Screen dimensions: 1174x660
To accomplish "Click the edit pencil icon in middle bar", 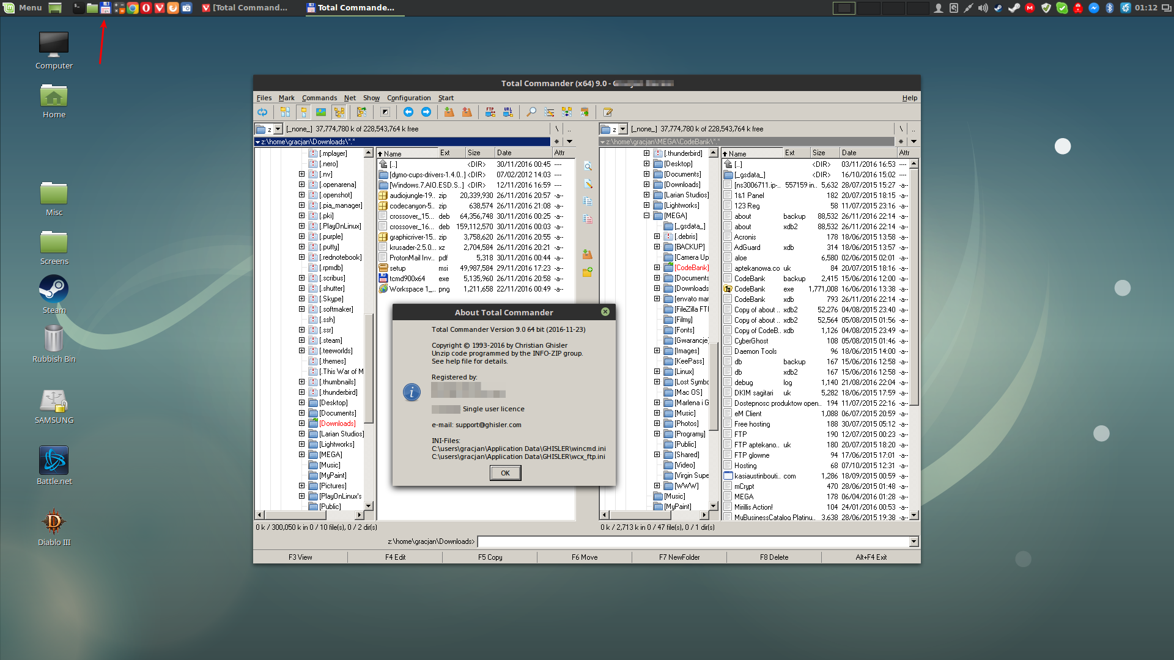I will [588, 184].
